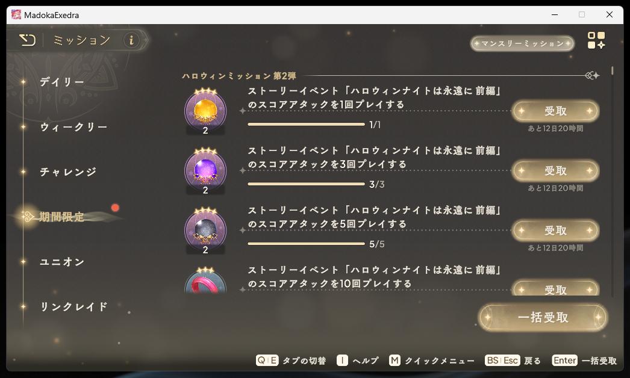Screen dimensions: 630x378
Task: Click the gray orb reward icon
Action: pyautogui.click(x=205, y=231)
